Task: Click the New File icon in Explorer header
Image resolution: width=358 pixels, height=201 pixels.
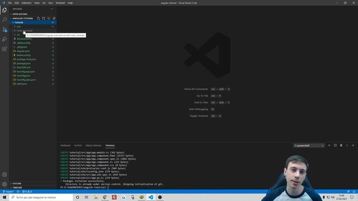Action: click(x=39, y=18)
